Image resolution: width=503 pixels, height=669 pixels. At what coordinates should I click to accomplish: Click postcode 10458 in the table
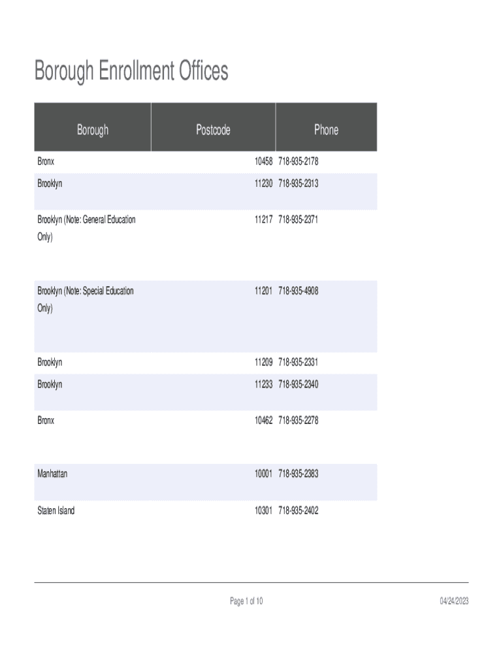[263, 161]
